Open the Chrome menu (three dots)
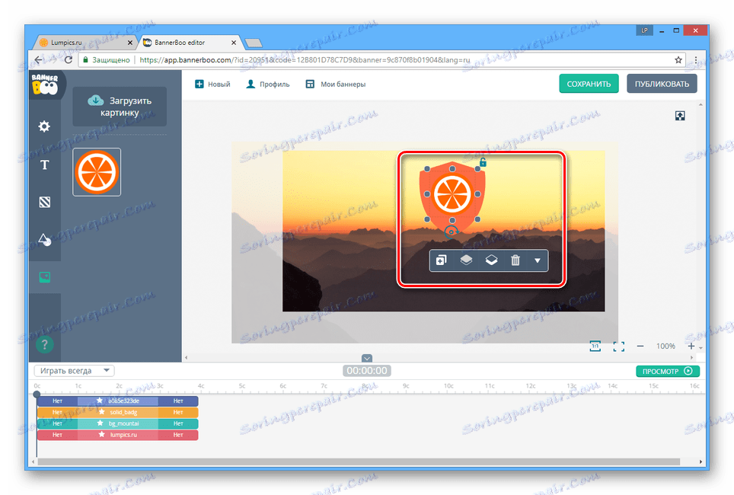This screenshot has width=734, height=495. pyautogui.click(x=696, y=60)
